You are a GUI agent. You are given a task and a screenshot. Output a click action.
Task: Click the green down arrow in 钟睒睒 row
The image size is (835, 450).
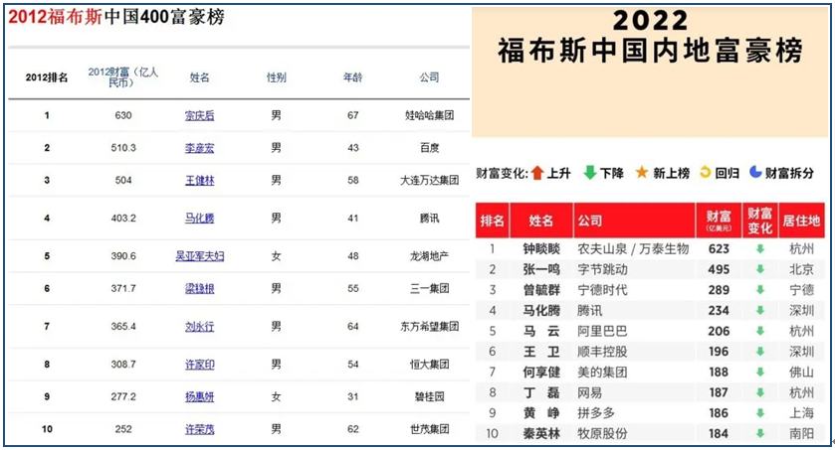point(760,248)
